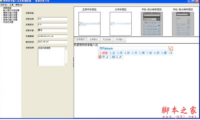The image size is (200, 120).
Task: Click the 皮肤版本 field showing 0.9
Action: (53, 25)
